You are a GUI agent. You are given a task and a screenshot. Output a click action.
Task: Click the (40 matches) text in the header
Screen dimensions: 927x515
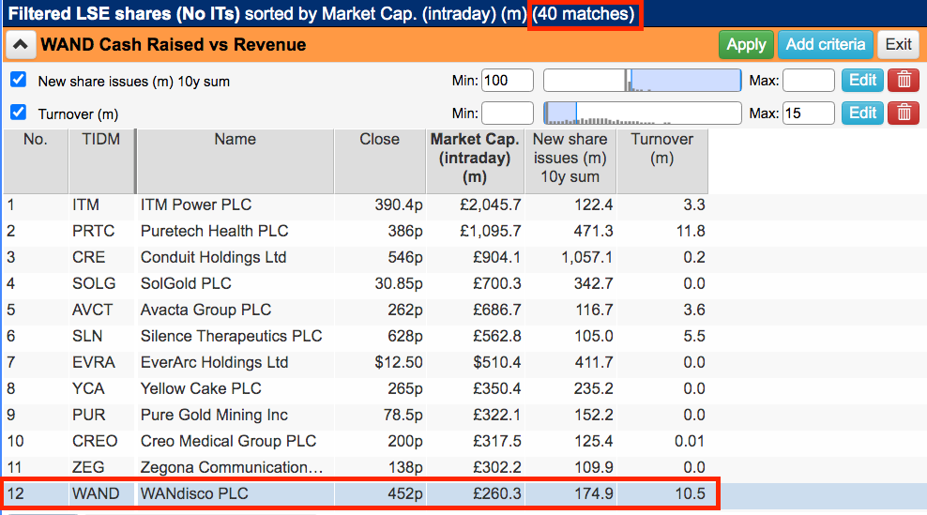[x=584, y=13]
